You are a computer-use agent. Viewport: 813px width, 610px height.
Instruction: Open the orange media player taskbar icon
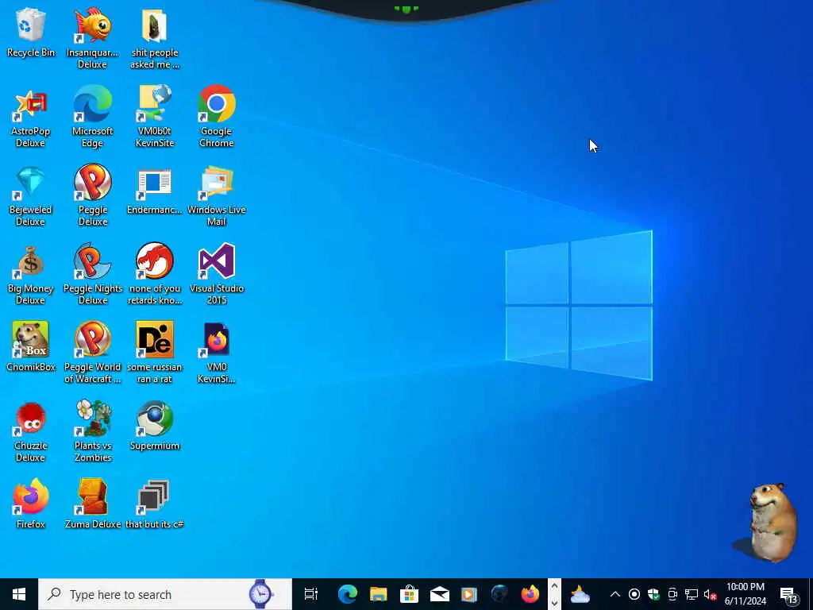coord(468,594)
